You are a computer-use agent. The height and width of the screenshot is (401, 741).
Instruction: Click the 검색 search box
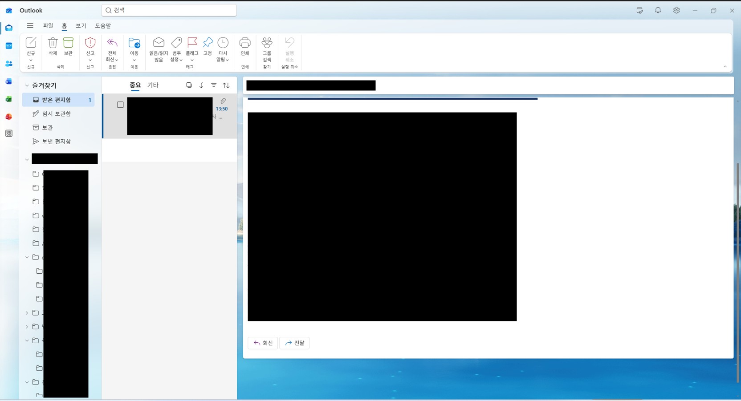169,10
